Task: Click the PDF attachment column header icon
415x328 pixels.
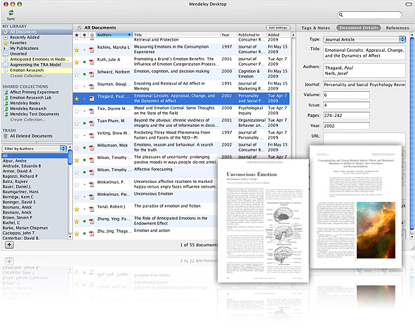Action: coord(92,35)
